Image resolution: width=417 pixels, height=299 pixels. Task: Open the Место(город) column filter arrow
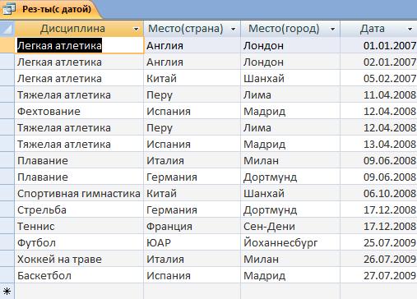(x=332, y=29)
